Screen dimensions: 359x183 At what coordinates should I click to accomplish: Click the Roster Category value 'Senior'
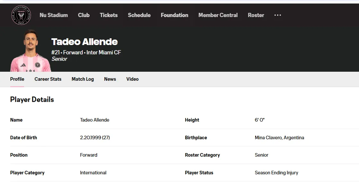coord(262,155)
